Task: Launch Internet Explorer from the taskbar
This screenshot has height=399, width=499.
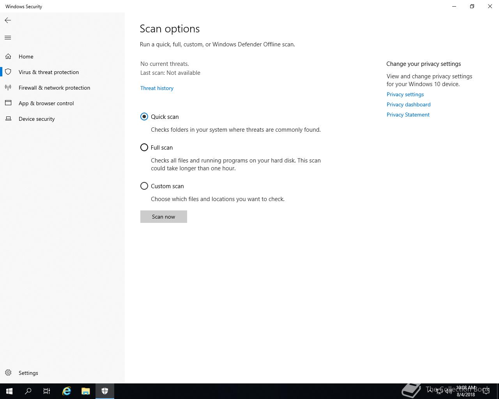Action: 67,391
